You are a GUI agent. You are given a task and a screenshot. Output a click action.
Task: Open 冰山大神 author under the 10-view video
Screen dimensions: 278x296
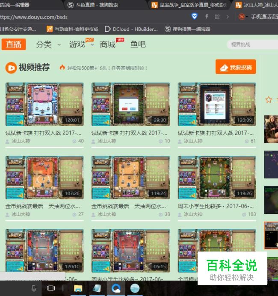pyautogui.click(x=106, y=141)
